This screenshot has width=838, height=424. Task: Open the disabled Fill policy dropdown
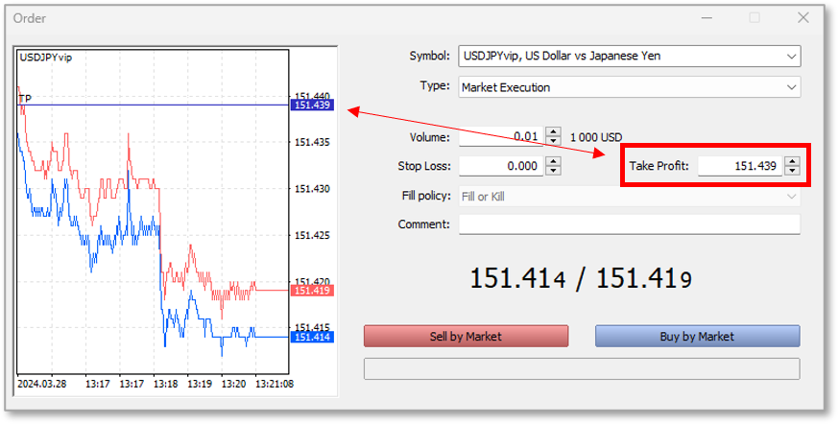[629, 197]
